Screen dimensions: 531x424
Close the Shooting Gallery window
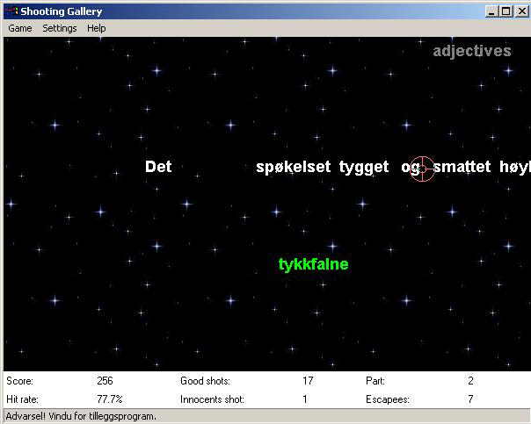pos(519,11)
